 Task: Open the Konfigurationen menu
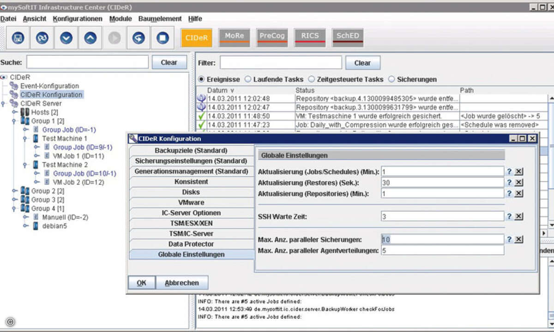click(78, 19)
